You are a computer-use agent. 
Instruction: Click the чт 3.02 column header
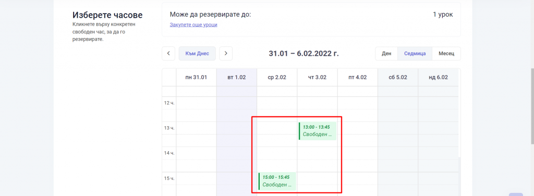point(317,77)
